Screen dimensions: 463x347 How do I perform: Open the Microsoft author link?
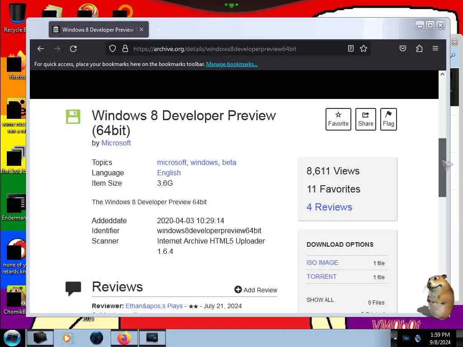(116, 143)
